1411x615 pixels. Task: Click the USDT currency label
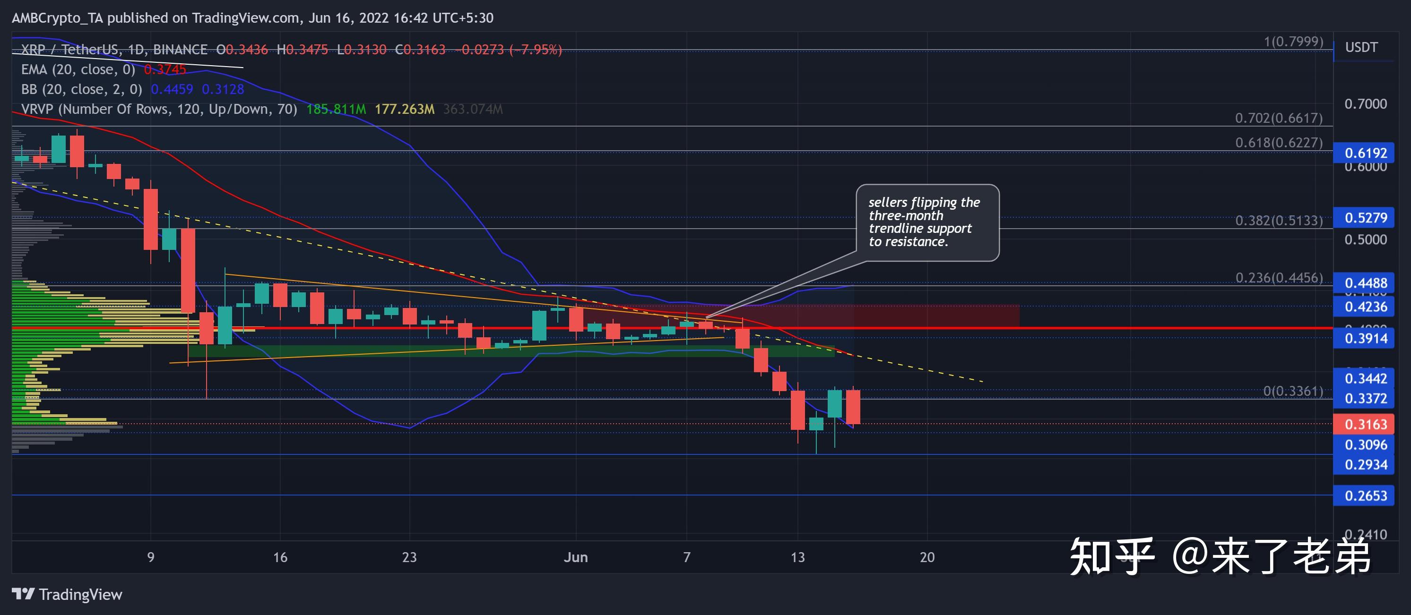[x=1361, y=48]
